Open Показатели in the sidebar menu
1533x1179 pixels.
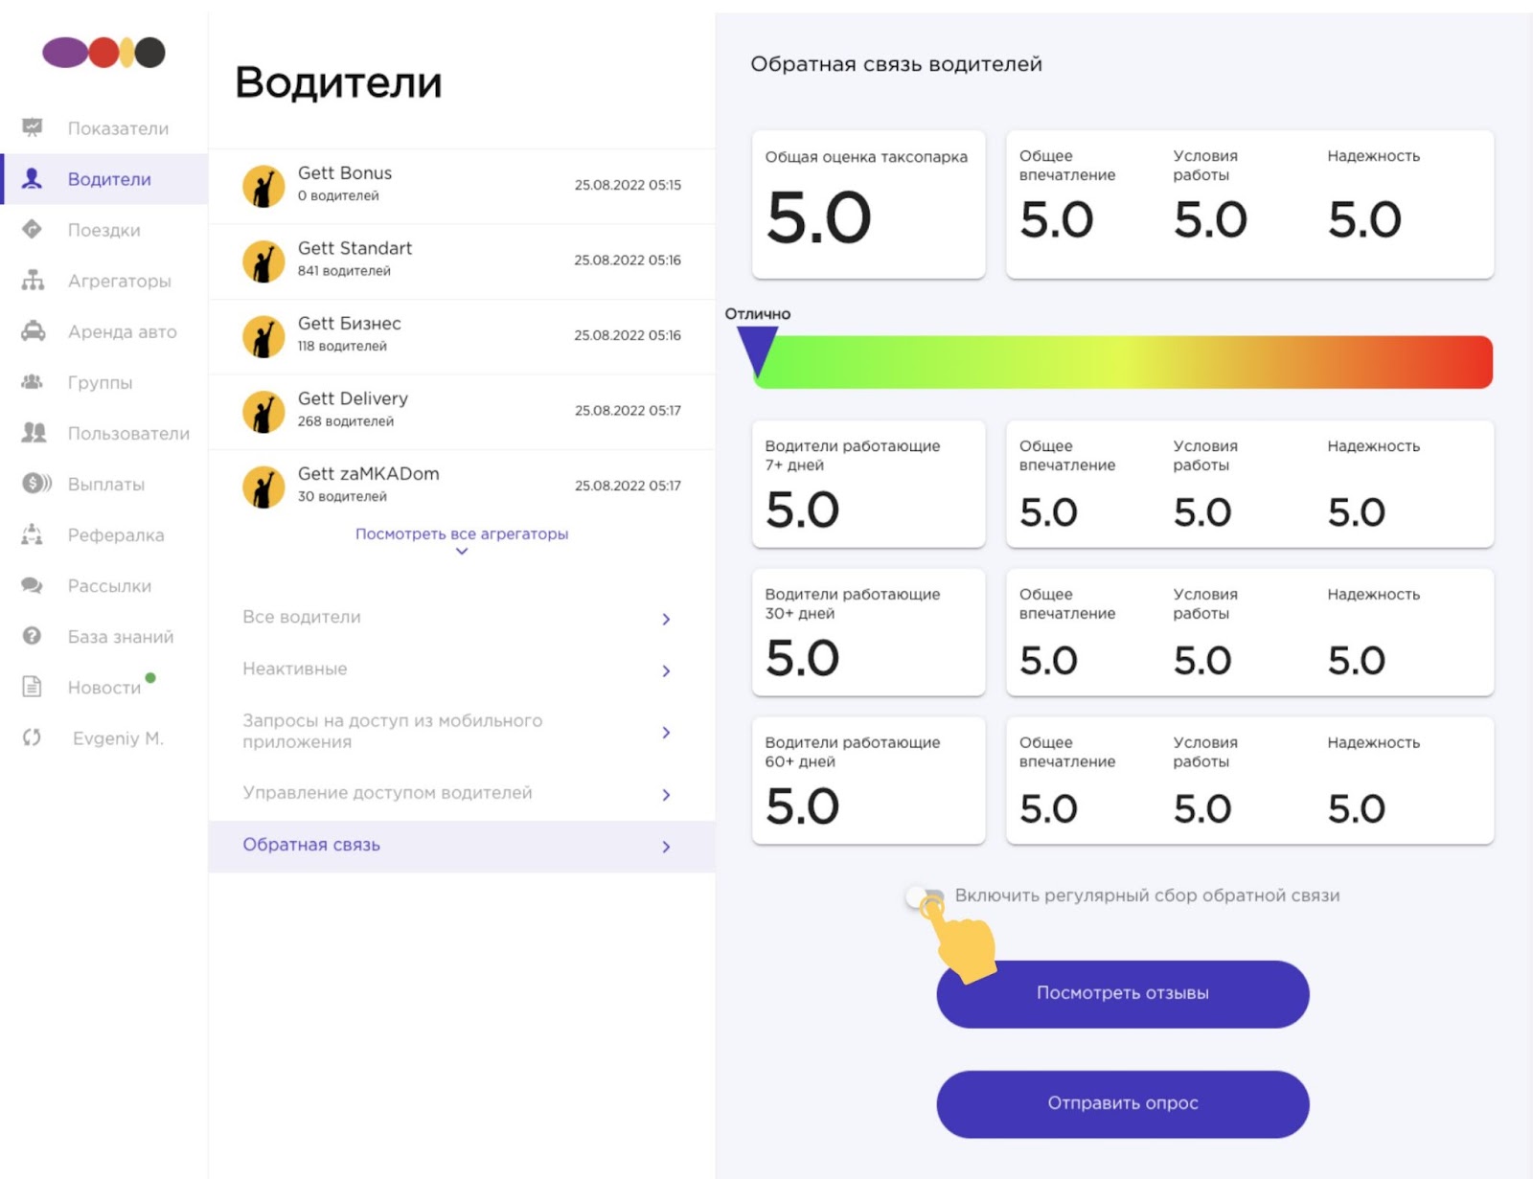(x=104, y=128)
